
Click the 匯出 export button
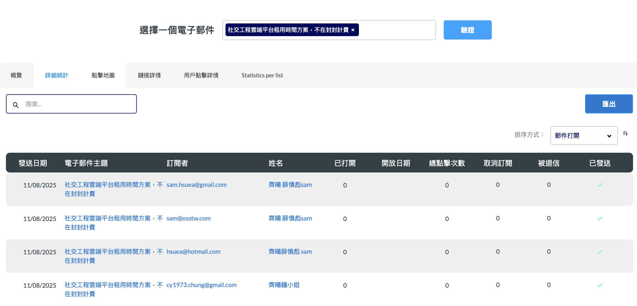[608, 104]
